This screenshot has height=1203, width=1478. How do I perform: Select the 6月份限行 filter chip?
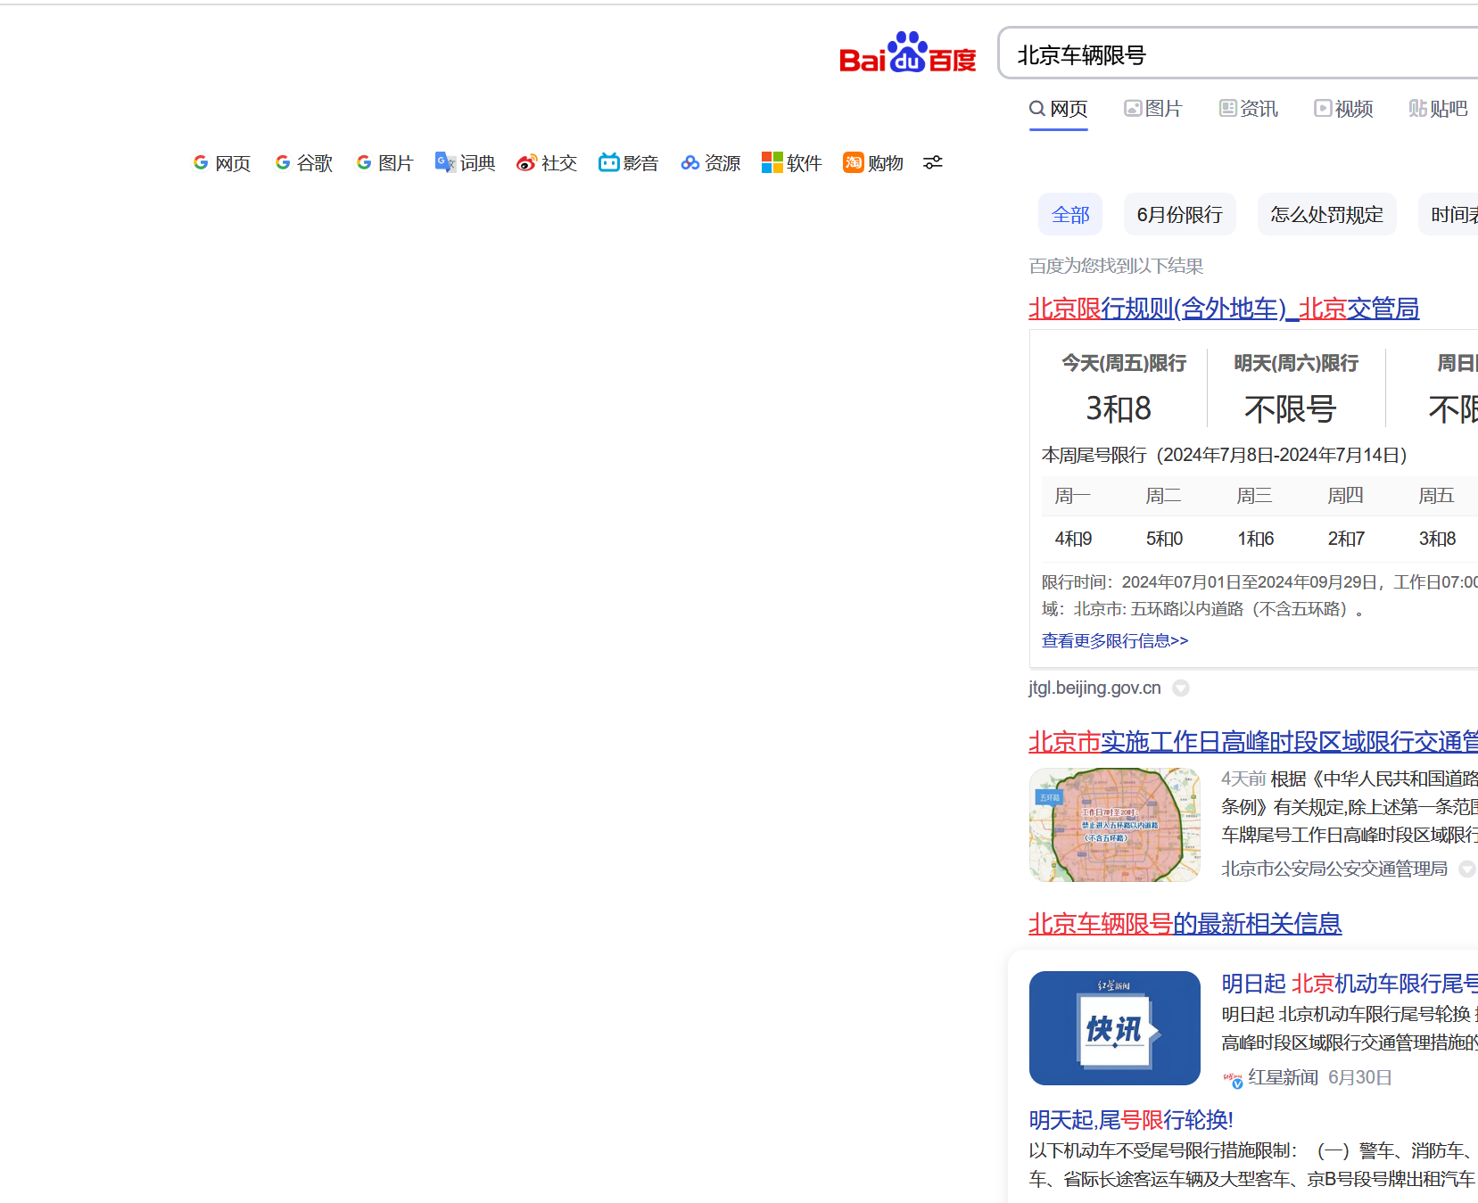(x=1179, y=215)
